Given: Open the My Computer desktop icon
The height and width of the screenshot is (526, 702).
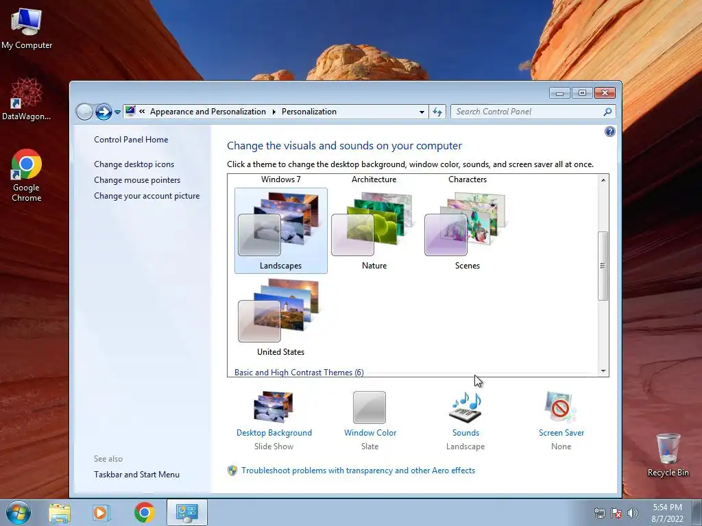Looking at the screenshot, I should pos(27,28).
